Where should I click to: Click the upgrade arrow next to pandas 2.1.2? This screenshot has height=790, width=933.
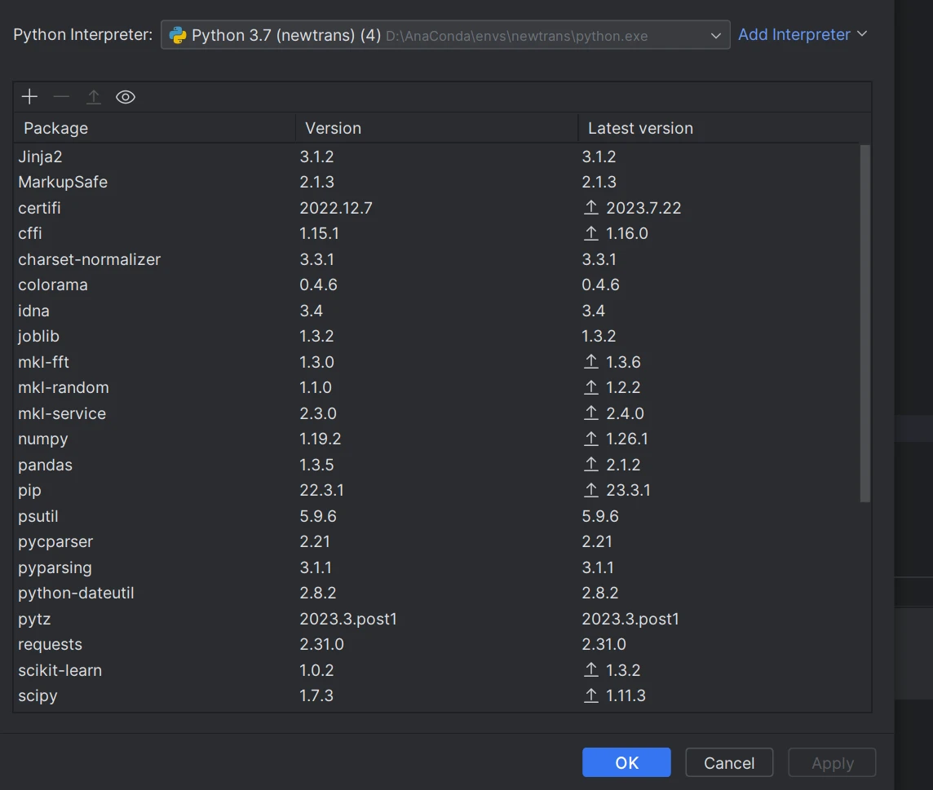(591, 465)
